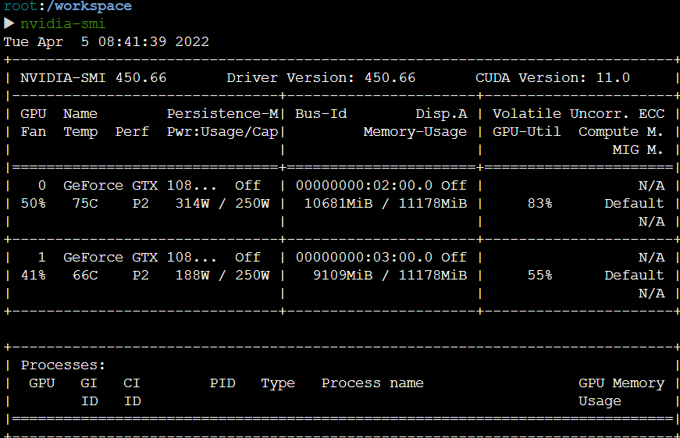Click the Process name column header
The width and height of the screenshot is (680, 438).
coord(372,383)
